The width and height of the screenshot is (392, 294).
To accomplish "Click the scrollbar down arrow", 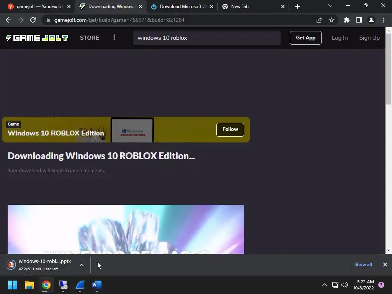I will 389,250.
